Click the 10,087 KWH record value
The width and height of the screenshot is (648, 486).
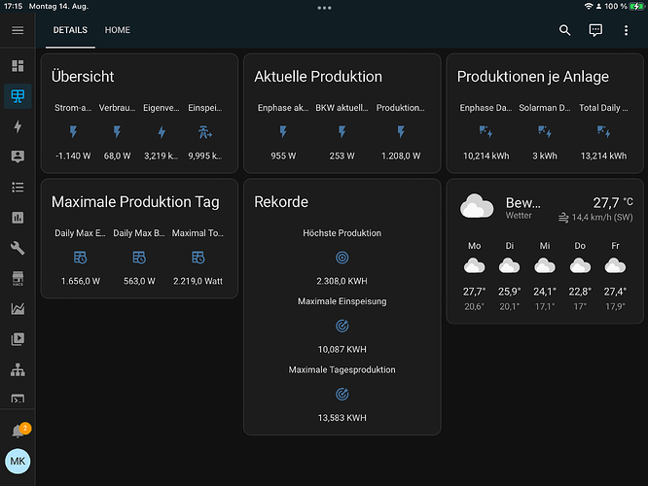tap(342, 349)
